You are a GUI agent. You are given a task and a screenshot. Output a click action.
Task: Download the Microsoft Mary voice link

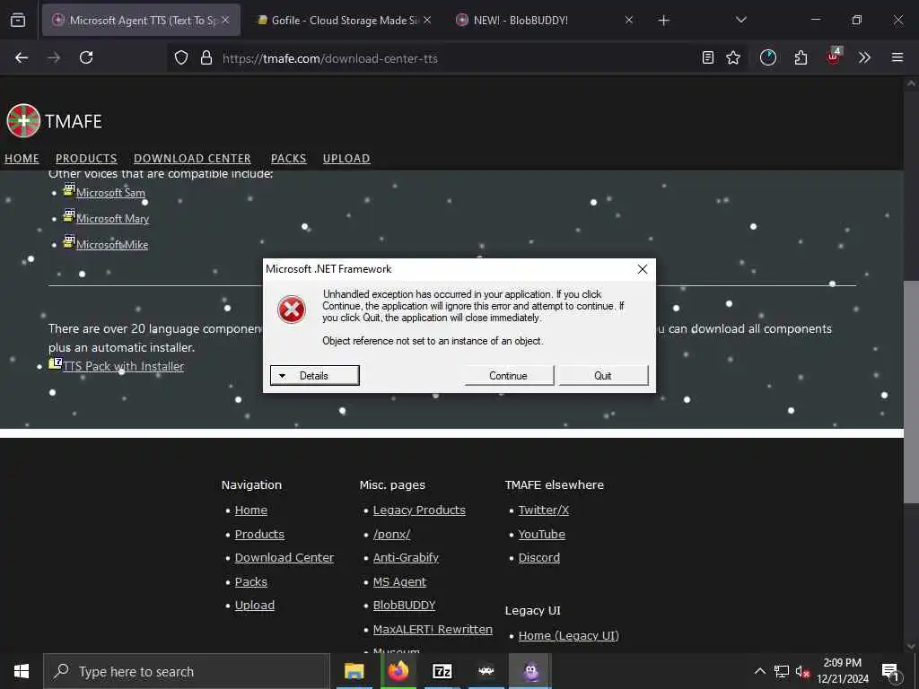click(x=112, y=219)
